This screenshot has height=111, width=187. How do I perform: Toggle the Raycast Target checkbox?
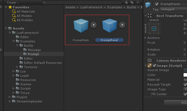pos(185,85)
